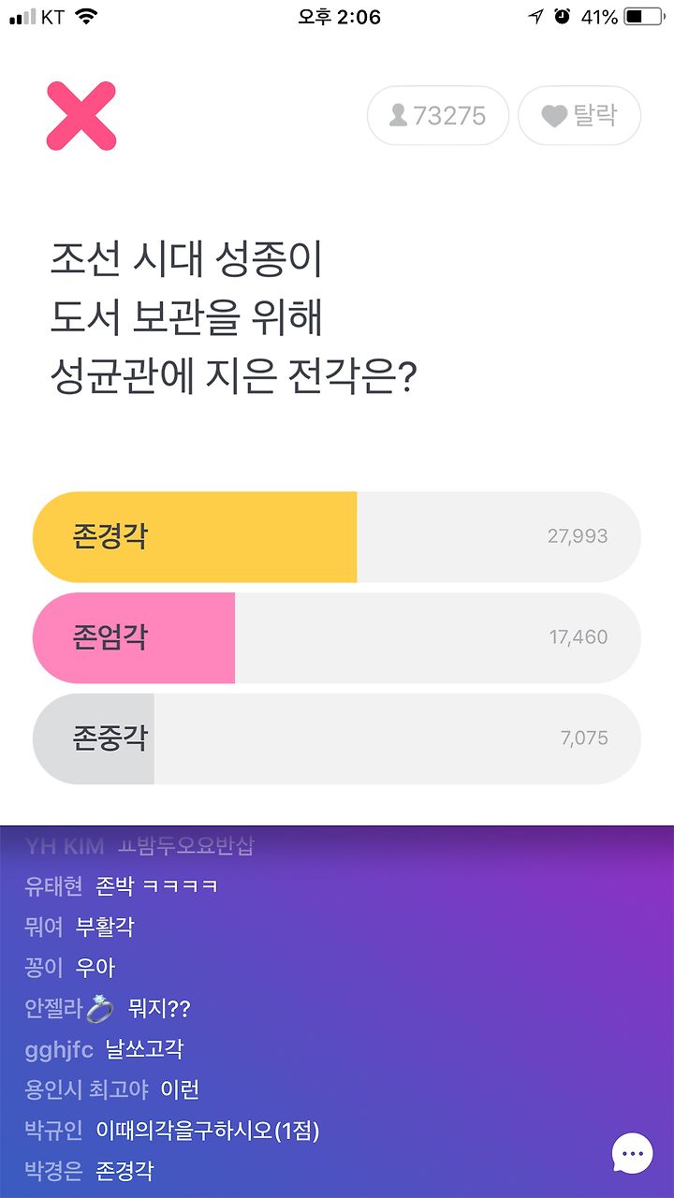Tap username 유태현 in the chat

tap(53, 885)
